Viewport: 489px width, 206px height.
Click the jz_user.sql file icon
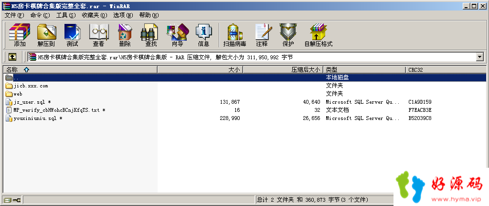[x=9, y=102]
